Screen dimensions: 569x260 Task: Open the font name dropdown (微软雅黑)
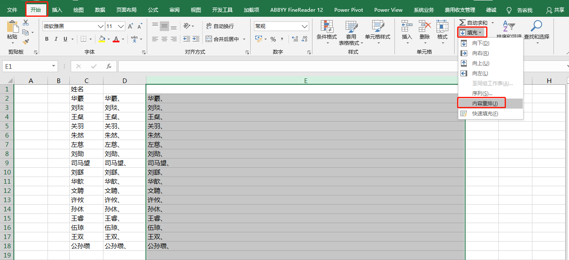pos(101,26)
